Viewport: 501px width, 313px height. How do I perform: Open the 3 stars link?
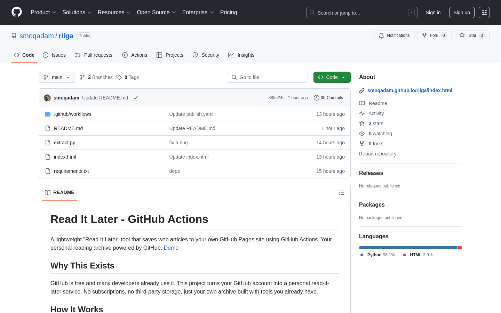pyautogui.click(x=371, y=123)
